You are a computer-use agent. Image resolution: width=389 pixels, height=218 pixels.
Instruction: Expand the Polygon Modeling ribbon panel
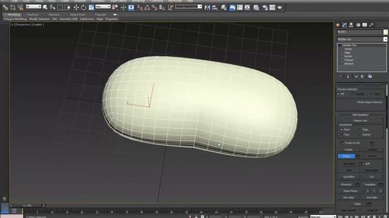15,19
